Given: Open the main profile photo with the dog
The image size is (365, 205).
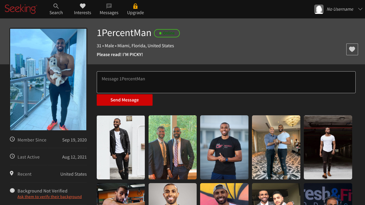Looking at the screenshot, I should (48, 79).
